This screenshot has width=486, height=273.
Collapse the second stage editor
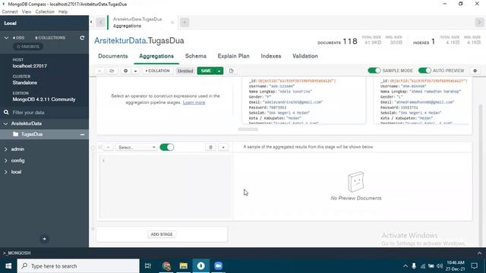point(108,147)
